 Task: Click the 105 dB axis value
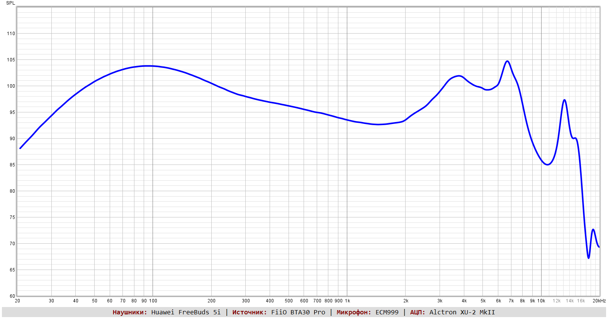click(11, 60)
